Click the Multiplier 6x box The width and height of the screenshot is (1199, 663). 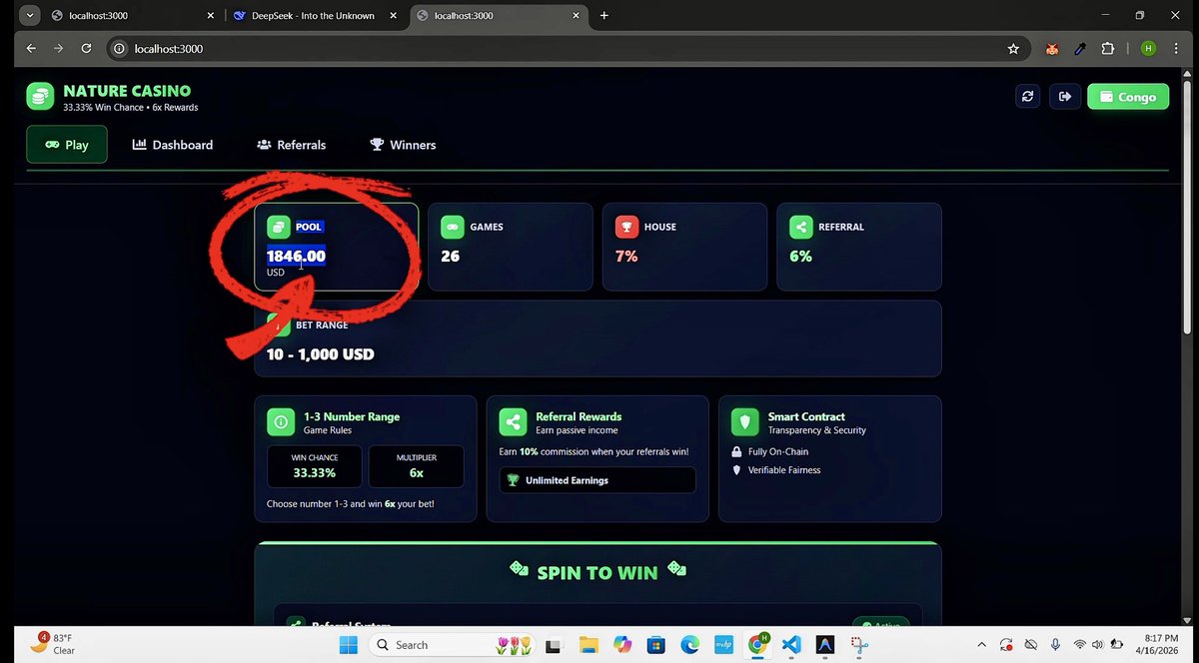(416, 466)
